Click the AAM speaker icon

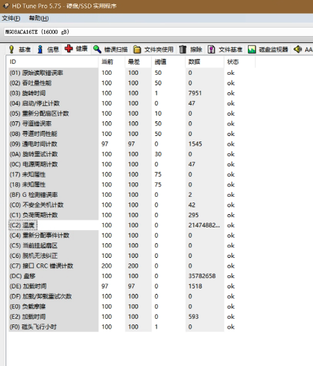pyautogui.click(x=298, y=49)
